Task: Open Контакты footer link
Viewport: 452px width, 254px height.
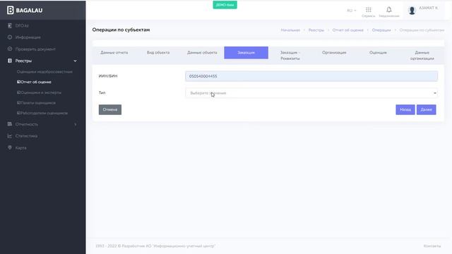Action: pyautogui.click(x=432, y=246)
